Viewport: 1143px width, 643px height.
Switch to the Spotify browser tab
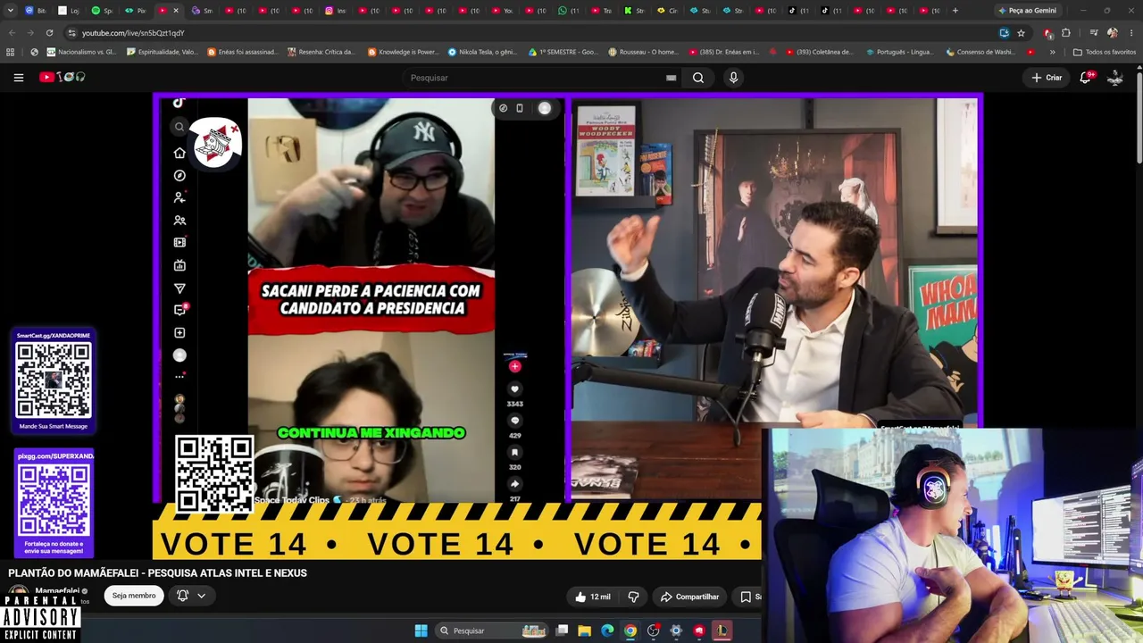point(103,11)
